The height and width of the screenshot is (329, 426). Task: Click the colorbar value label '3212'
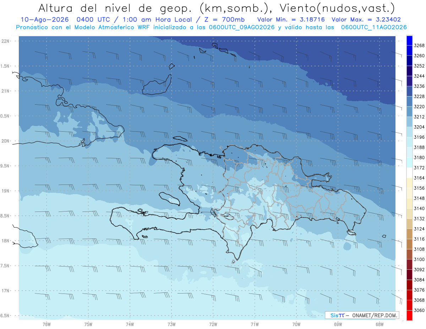tap(419, 117)
